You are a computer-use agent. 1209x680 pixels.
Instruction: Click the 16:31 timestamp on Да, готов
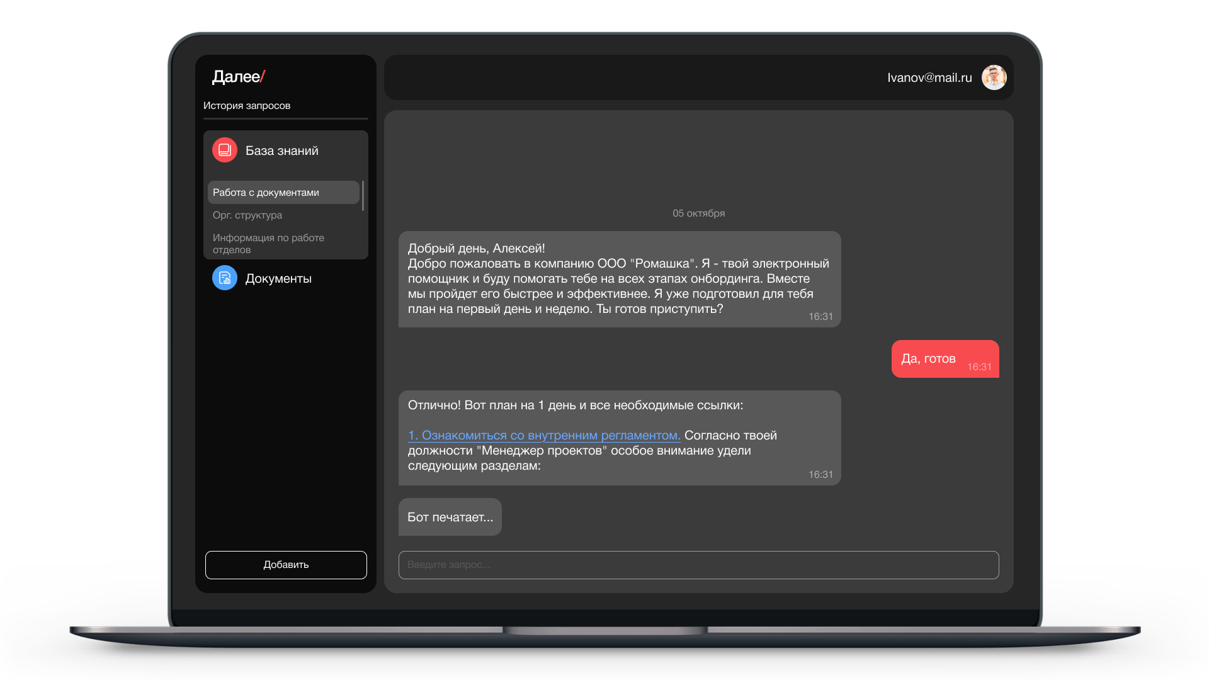click(x=979, y=366)
